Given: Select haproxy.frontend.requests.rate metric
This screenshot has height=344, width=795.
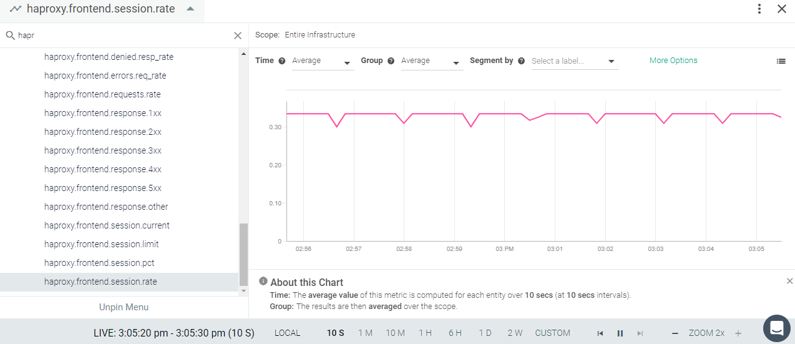Looking at the screenshot, I should (102, 94).
